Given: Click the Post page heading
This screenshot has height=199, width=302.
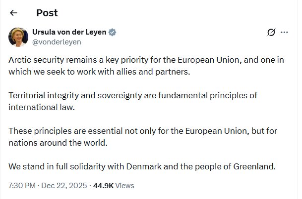Looking at the screenshot, I should 47,13.
